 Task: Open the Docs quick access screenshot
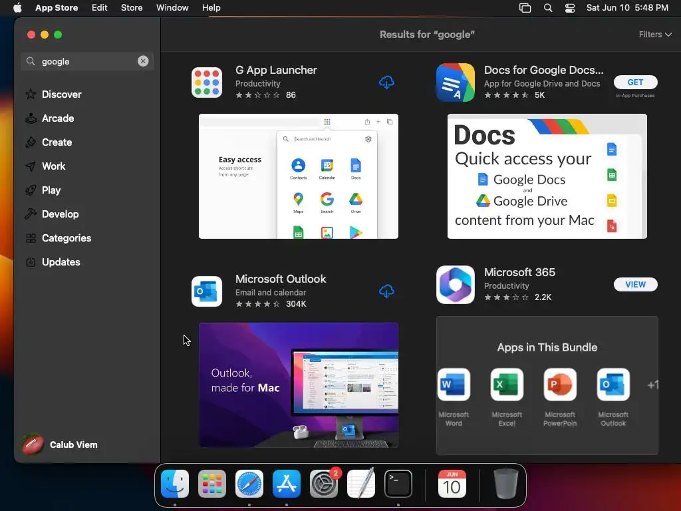coord(547,176)
